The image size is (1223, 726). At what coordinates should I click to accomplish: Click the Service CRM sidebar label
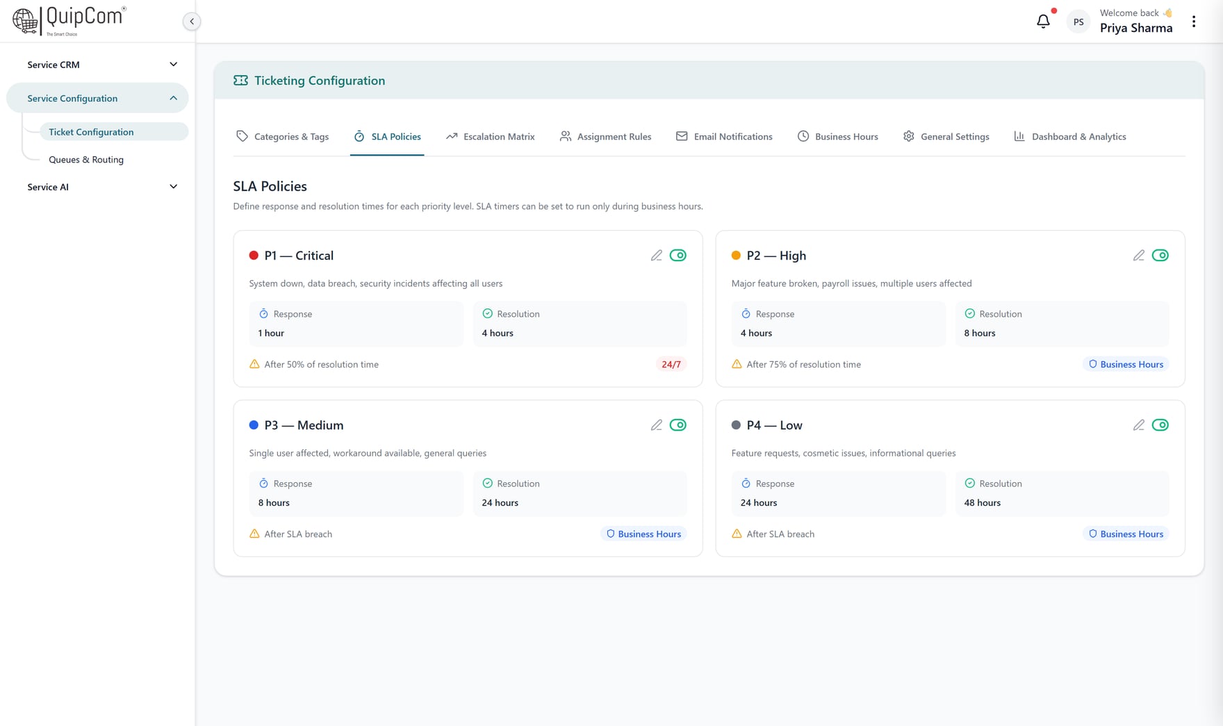pyautogui.click(x=54, y=65)
